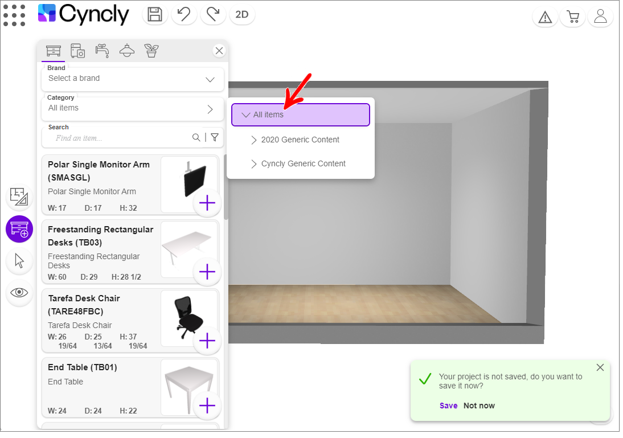Viewport: 623px width, 438px height.
Task: Select the Cyncly Generic Content entry
Action: coord(304,164)
